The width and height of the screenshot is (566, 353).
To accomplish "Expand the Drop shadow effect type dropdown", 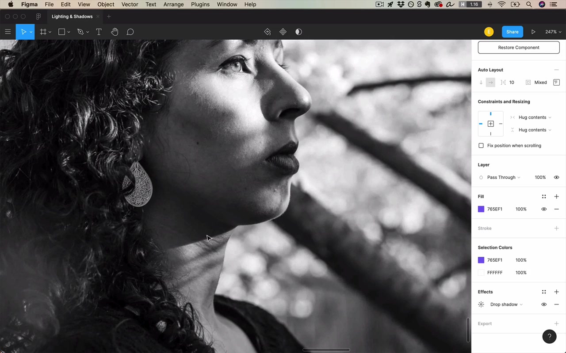I will [506, 304].
